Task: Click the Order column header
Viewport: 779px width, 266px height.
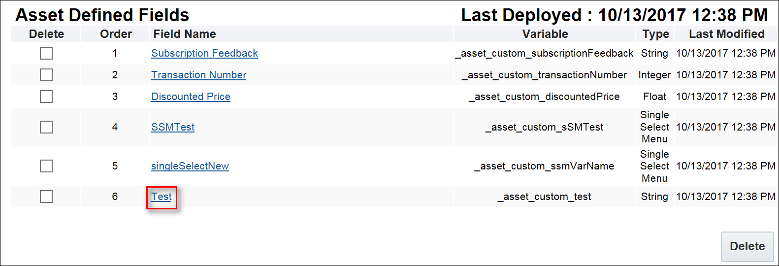Action: (116, 34)
